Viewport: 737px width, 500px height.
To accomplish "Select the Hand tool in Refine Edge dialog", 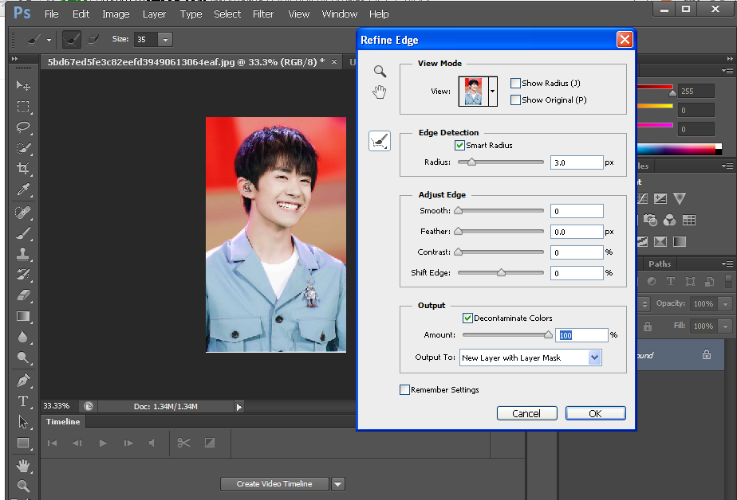I will (380, 92).
